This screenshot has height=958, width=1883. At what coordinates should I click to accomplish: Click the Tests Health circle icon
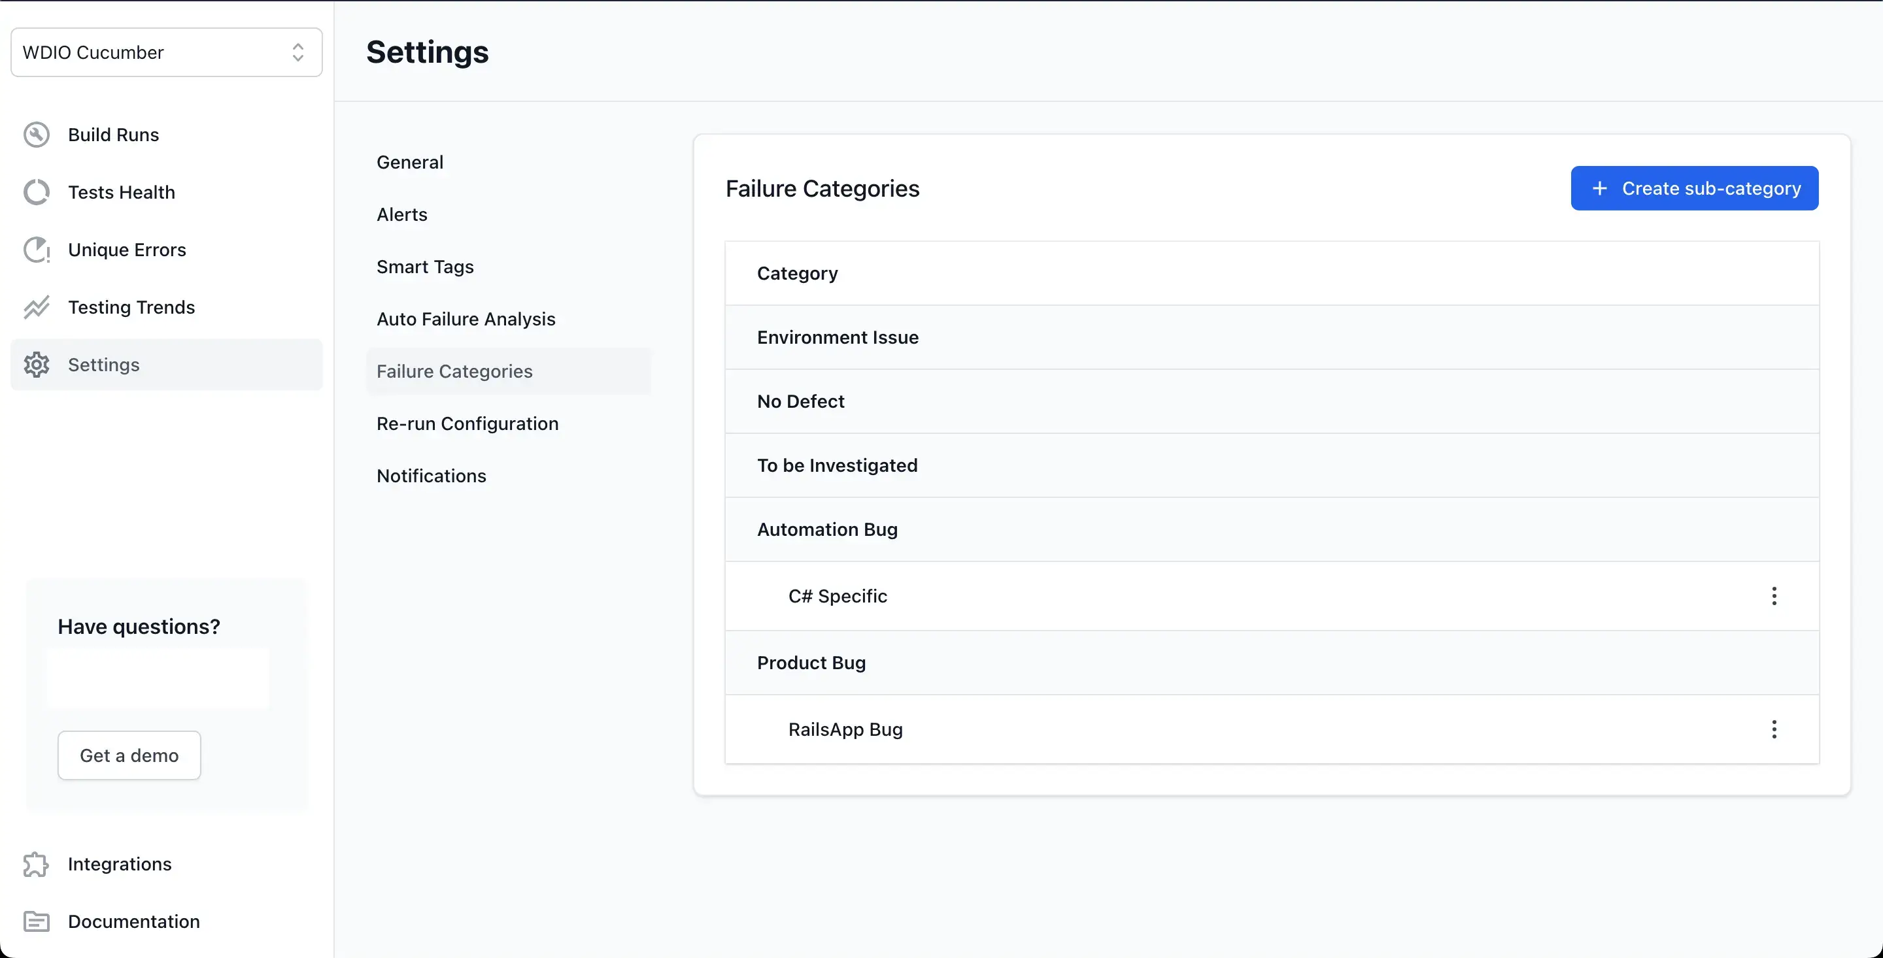tap(37, 192)
